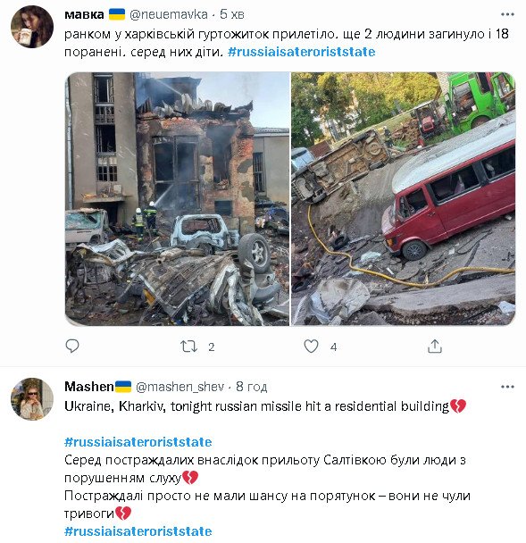Like мавка's tweet via the heart icon

[x=311, y=346]
